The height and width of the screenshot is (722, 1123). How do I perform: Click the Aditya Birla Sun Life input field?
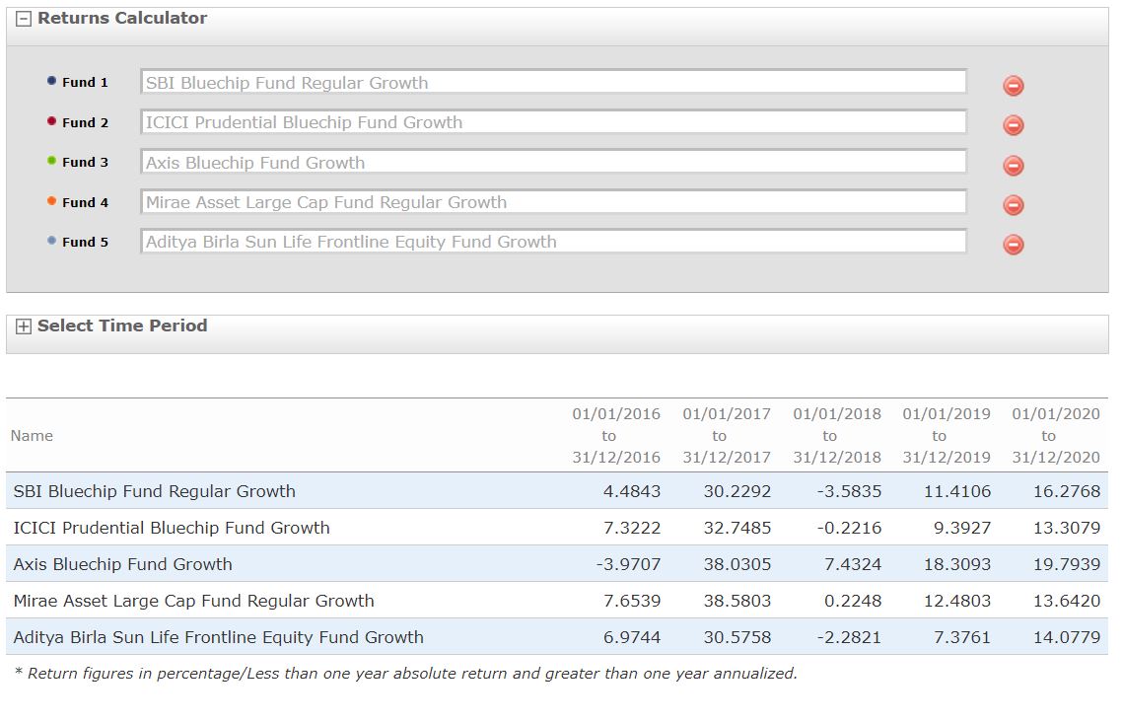pyautogui.click(x=553, y=242)
